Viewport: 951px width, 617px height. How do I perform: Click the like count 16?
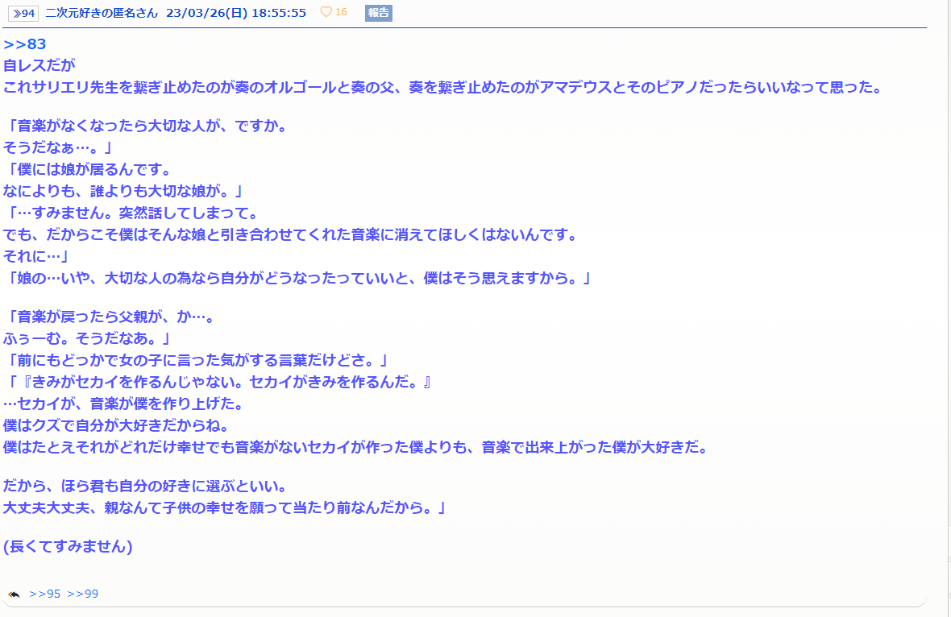pyautogui.click(x=341, y=12)
